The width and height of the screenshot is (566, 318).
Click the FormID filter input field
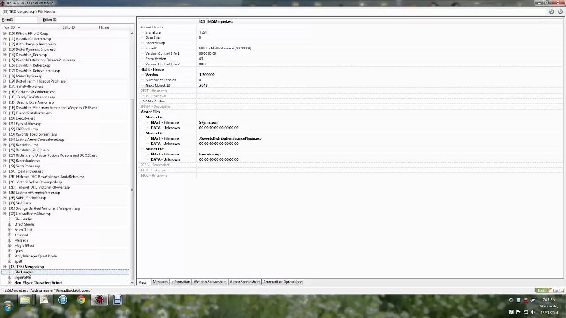(26, 19)
